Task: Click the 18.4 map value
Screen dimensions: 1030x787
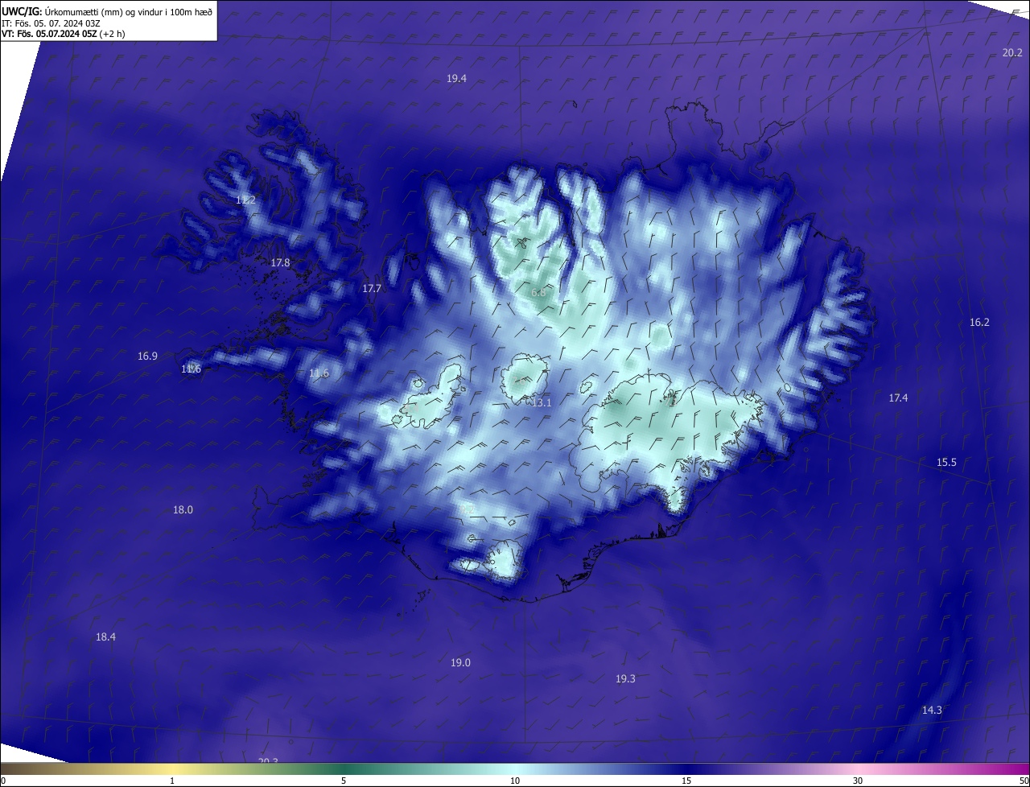Action: click(105, 637)
